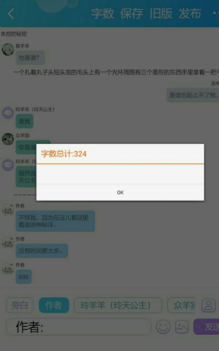Image resolution: width=219 pixels, height=351 pixels.
Task: Switch to 旧版 old version
Action: (161, 14)
